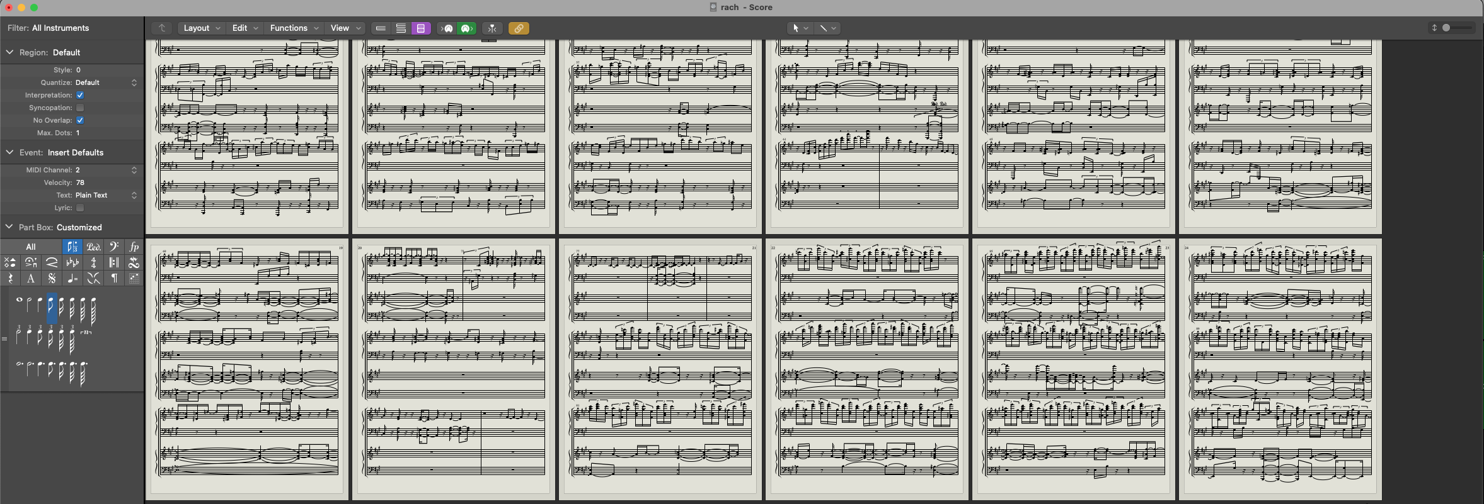This screenshot has width=1484, height=504.
Task: Grab the Part Box handle with three lines
Action: click(4, 339)
